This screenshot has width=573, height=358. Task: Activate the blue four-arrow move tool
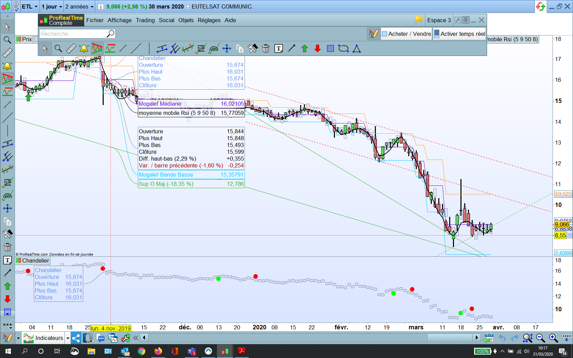[227, 49]
